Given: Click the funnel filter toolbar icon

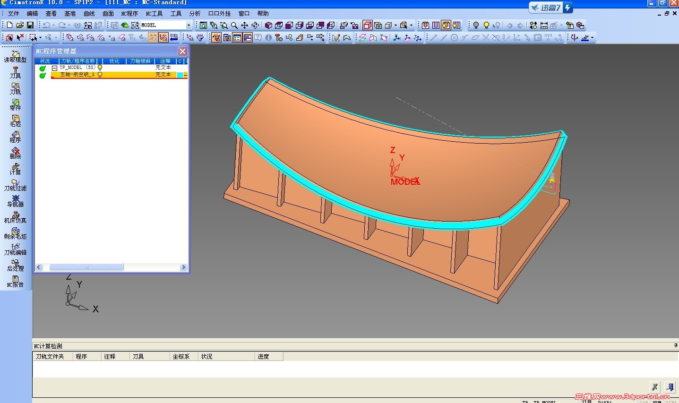Looking at the screenshot, I should 200,37.
